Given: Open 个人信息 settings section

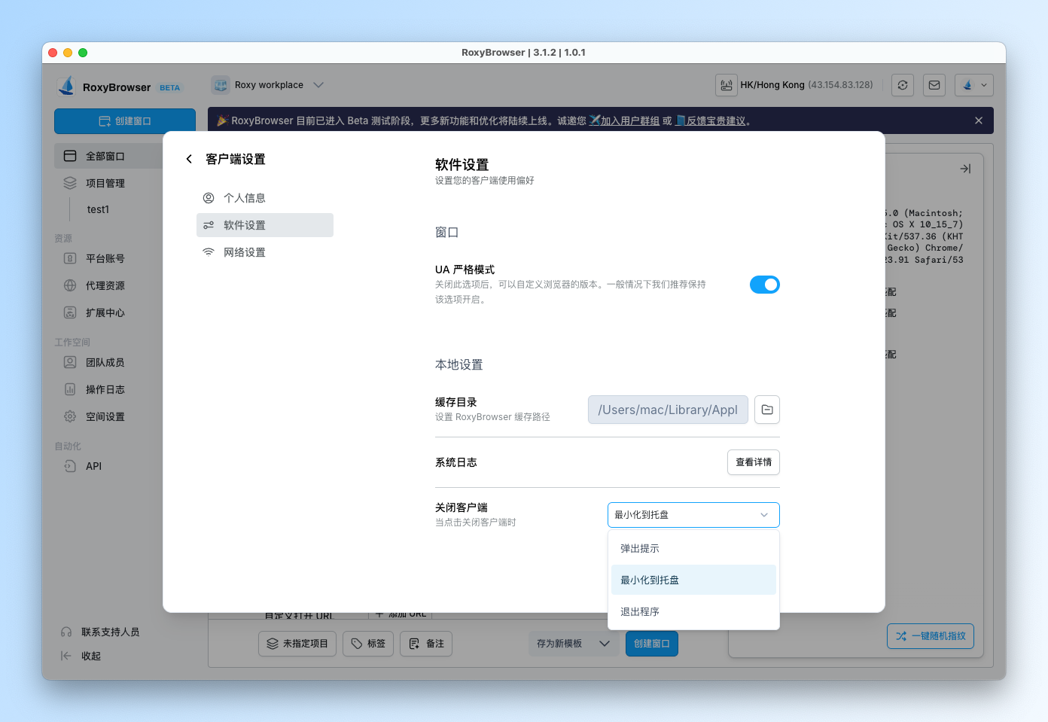Looking at the screenshot, I should click(264, 198).
